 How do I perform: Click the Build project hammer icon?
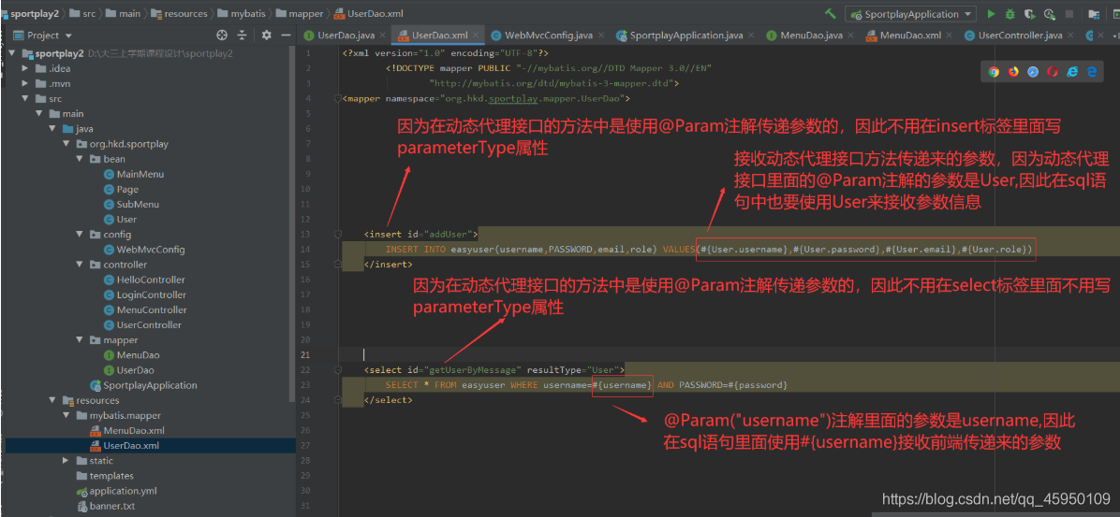coord(830,13)
